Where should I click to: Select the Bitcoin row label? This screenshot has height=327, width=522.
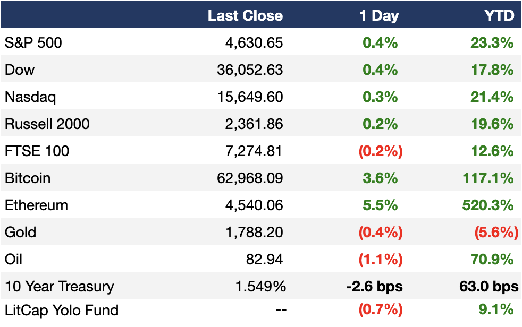[x=28, y=178]
